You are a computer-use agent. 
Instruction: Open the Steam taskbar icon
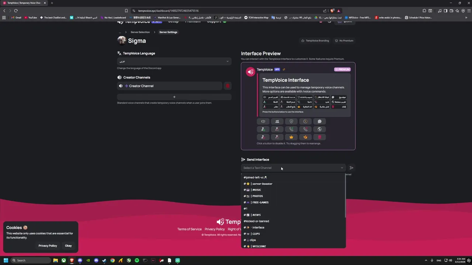[x=104, y=260]
